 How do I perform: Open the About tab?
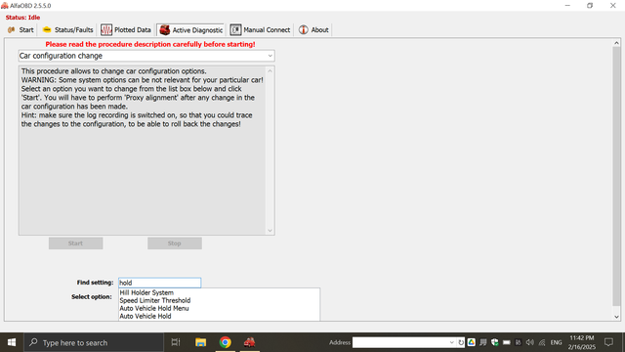[x=313, y=30]
